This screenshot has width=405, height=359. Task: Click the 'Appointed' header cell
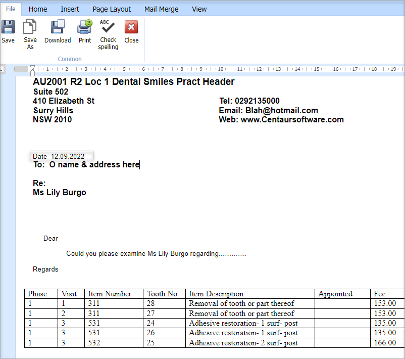point(342,294)
